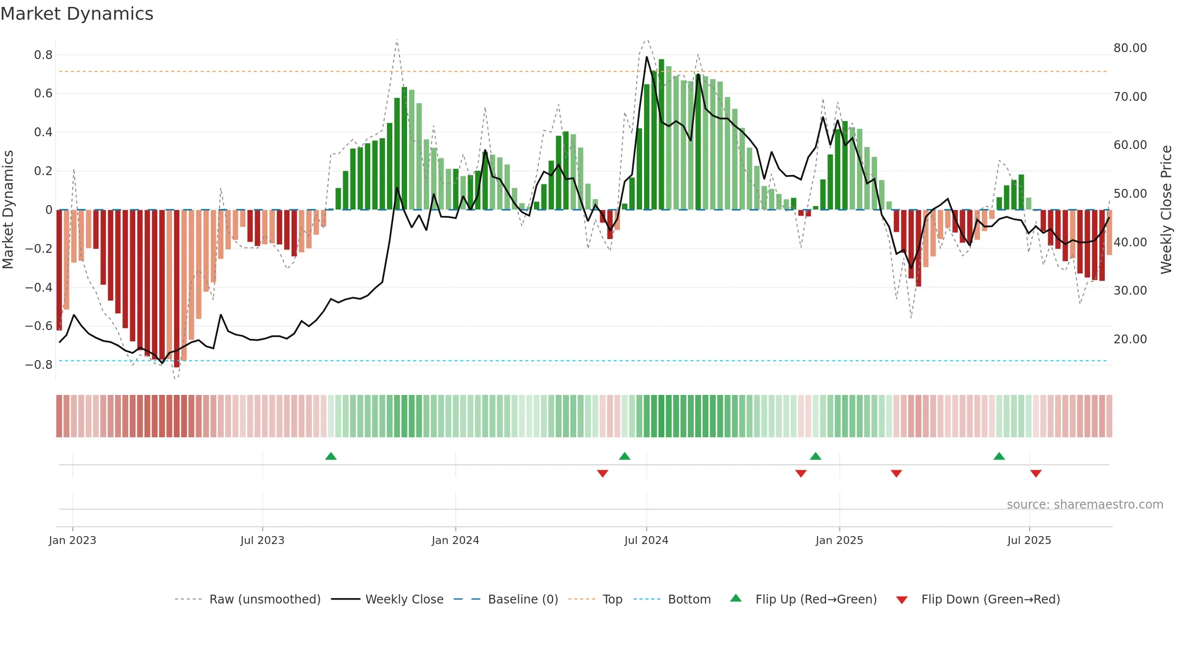Click the red flip-down marker just before Jan 2025
Screen dimensions: 1180x664
tap(801, 473)
